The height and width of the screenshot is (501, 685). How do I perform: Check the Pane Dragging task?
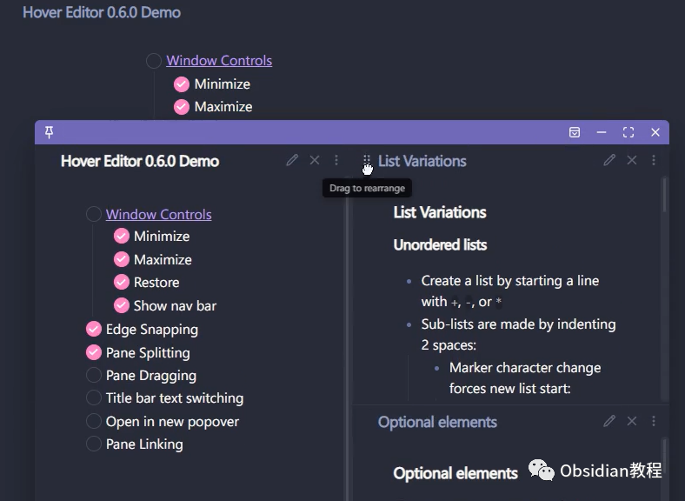point(94,375)
